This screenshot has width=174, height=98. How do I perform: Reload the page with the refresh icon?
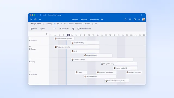pos(41,15)
